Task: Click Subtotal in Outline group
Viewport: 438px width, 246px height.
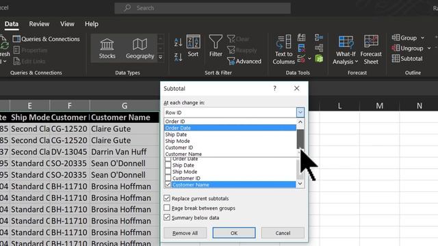Action: coord(407,59)
